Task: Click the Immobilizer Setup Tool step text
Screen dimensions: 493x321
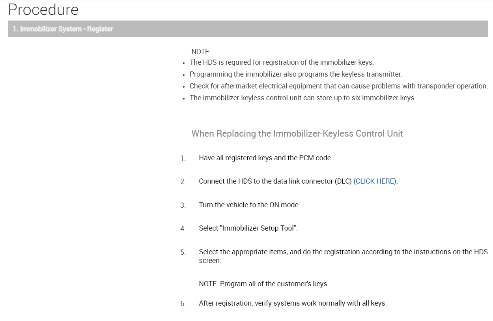Action: click(x=248, y=228)
